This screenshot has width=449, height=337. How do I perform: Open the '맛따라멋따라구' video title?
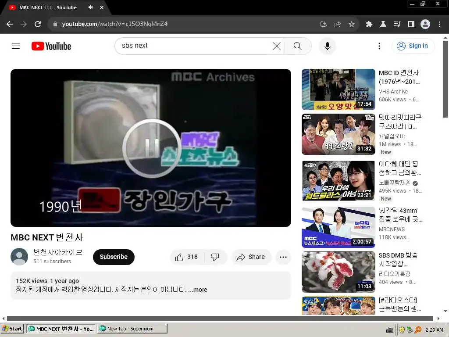pyautogui.click(x=400, y=122)
